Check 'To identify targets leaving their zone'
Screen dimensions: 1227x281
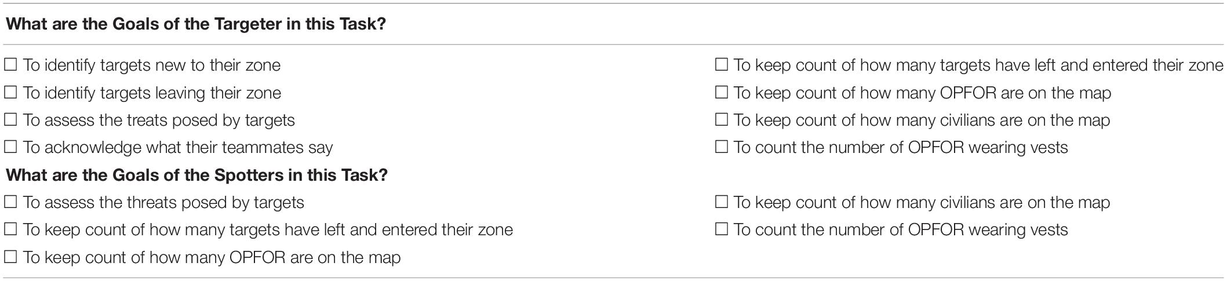pos(10,93)
